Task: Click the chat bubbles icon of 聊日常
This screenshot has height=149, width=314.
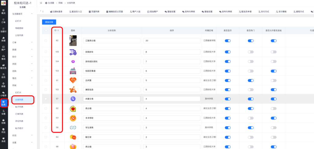Action: [x=73, y=137]
